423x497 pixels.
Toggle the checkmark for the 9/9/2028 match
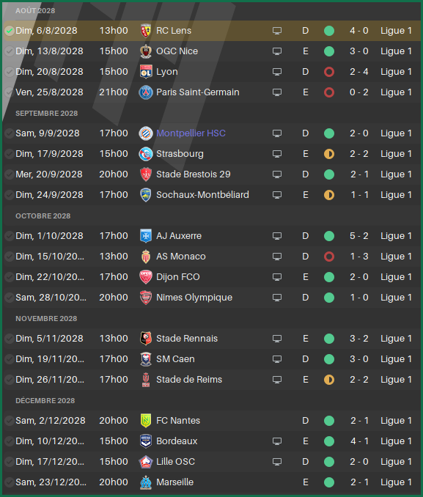[x=10, y=133]
